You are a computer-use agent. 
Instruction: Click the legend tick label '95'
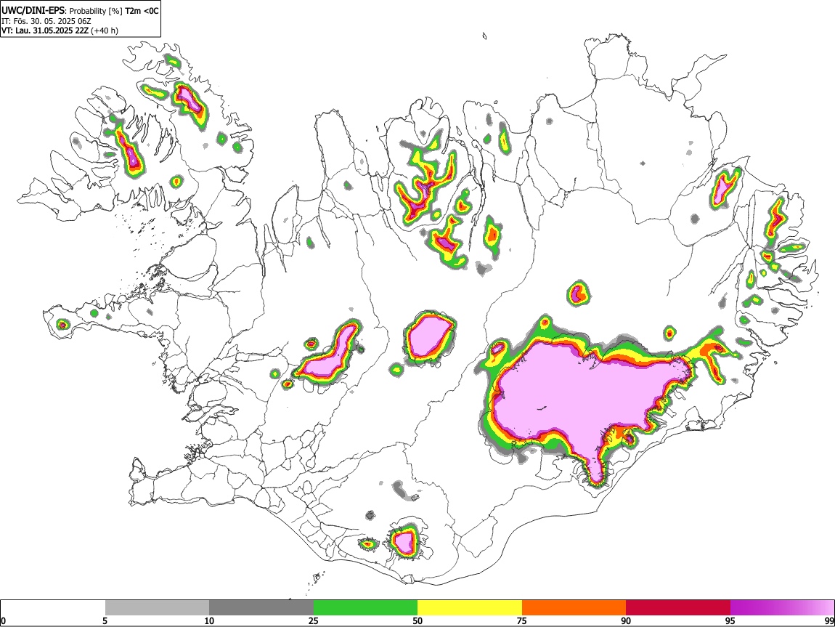click(730, 620)
